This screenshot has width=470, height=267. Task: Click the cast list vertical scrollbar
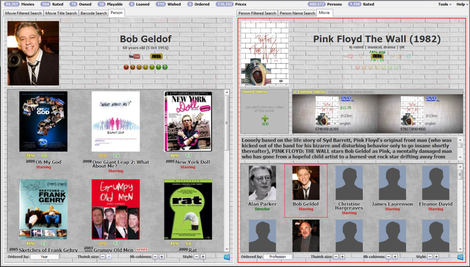(x=460, y=208)
